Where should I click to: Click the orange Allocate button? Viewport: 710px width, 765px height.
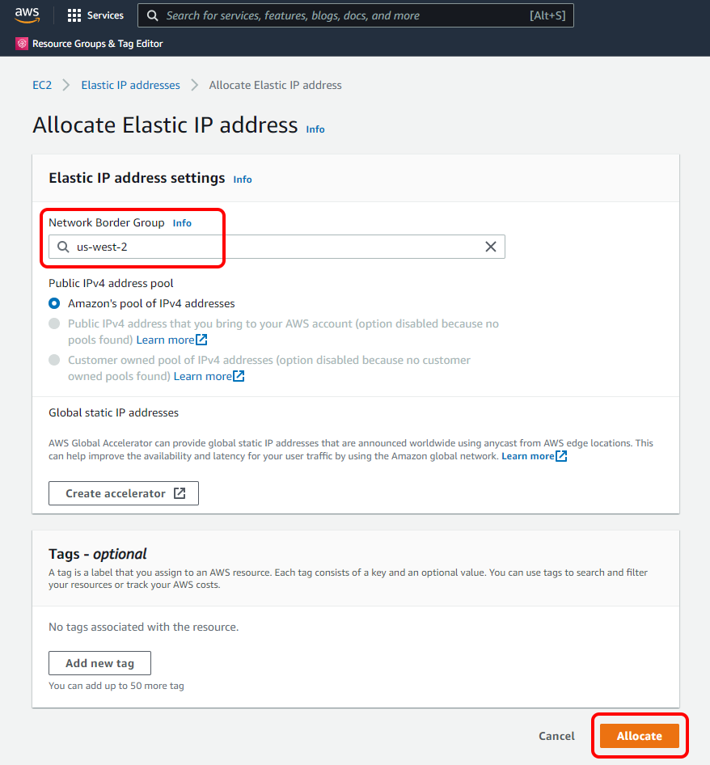click(640, 736)
